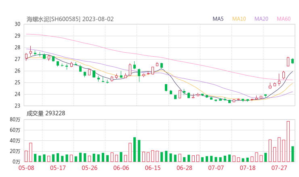The width and height of the screenshot is (299, 177).
Task: Click the tall green volume bar after 06-06
Action: [135, 150]
